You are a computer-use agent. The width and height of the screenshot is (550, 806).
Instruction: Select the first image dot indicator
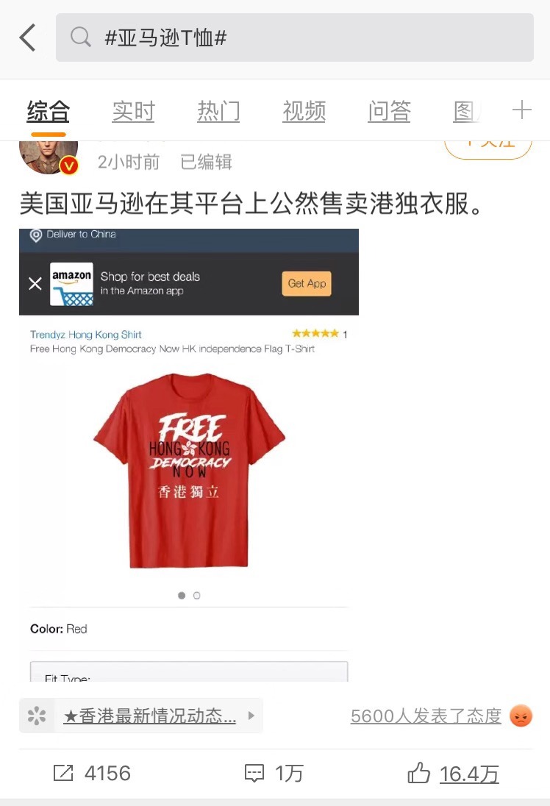point(182,595)
